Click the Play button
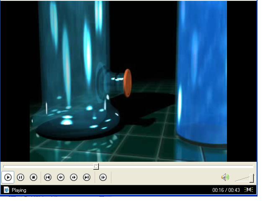 point(8,177)
